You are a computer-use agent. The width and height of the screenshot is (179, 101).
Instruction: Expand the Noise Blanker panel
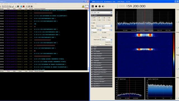pos(102,56)
